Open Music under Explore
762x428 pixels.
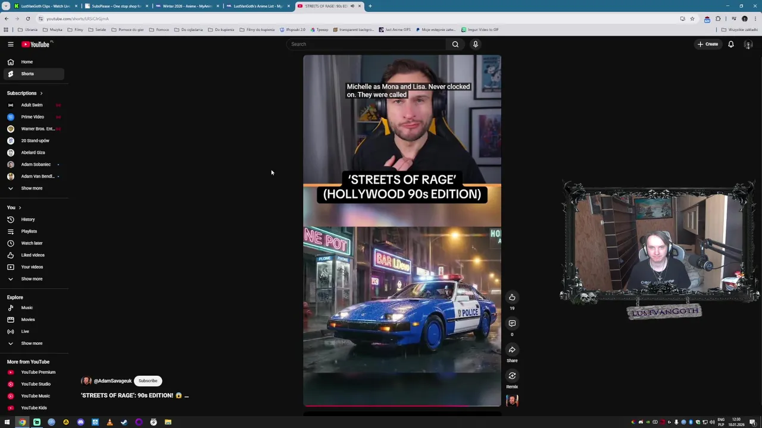pos(33,308)
